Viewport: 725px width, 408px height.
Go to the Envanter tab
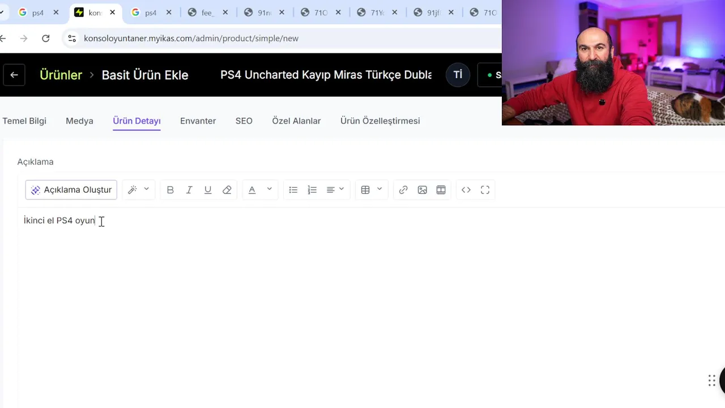pos(198,121)
